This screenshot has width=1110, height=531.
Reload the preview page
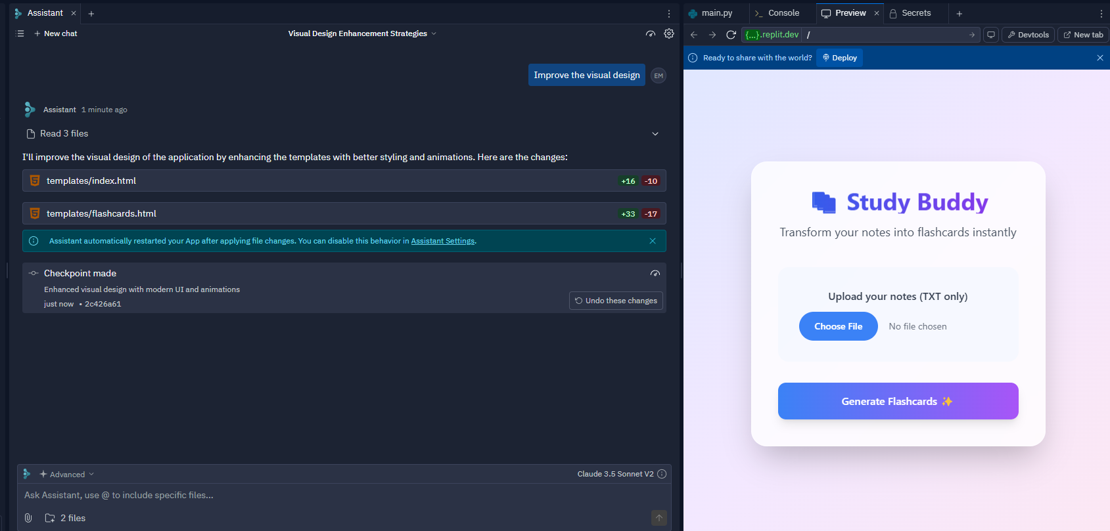tap(731, 35)
